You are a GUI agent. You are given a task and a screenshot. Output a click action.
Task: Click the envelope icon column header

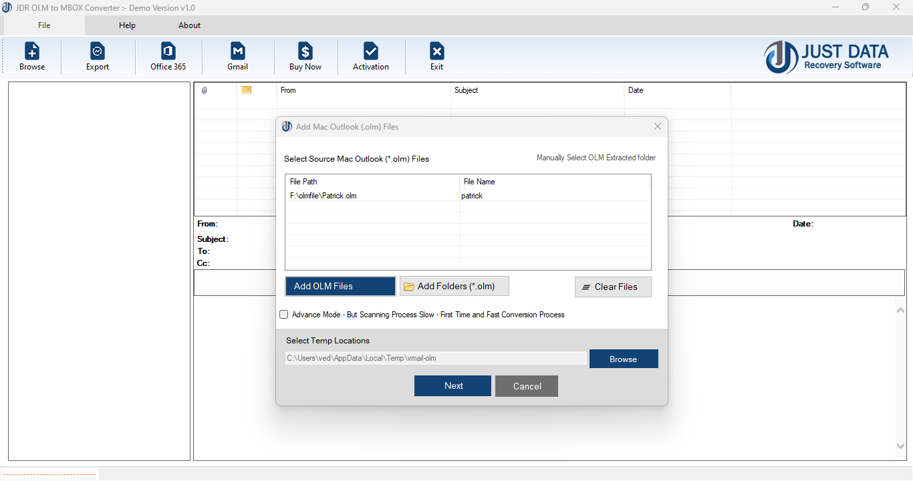coord(246,90)
